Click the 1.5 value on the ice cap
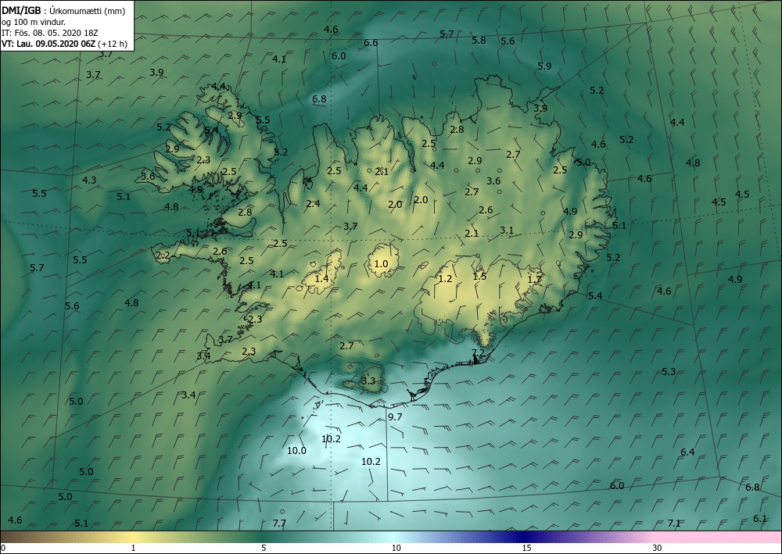 tap(480, 276)
